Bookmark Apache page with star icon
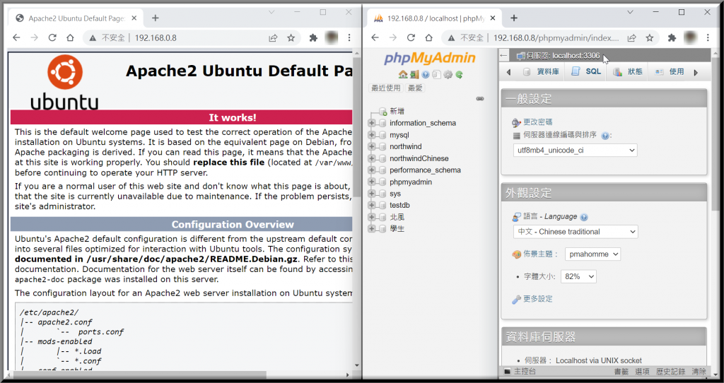This screenshot has width=724, height=383. click(x=291, y=38)
